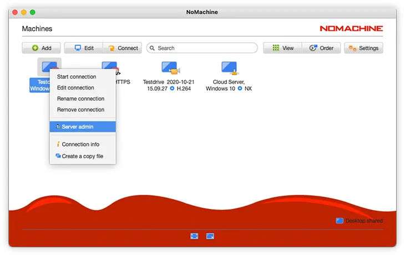
Task: Click the fullscreen icon in bottom bar
Action: point(194,236)
